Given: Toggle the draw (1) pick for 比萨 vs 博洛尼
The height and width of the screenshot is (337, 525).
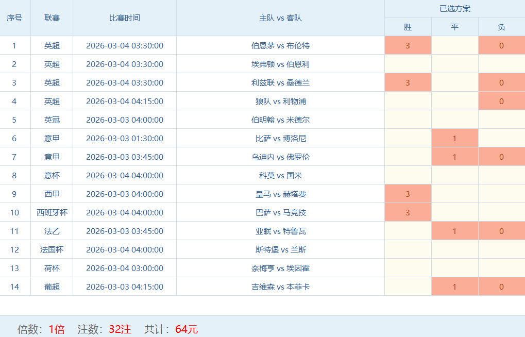Looking at the screenshot, I should pyautogui.click(x=454, y=138).
